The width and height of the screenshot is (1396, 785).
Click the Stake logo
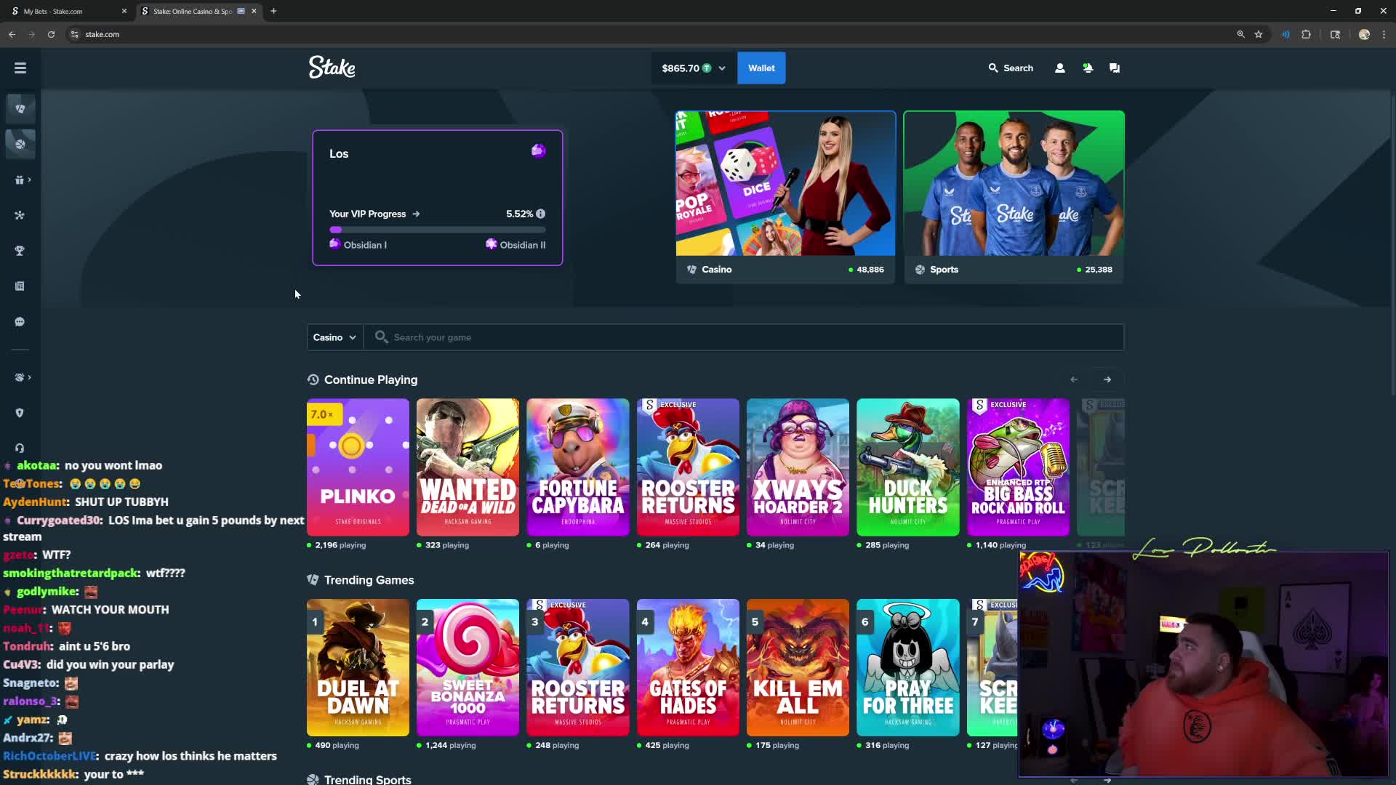tap(332, 68)
